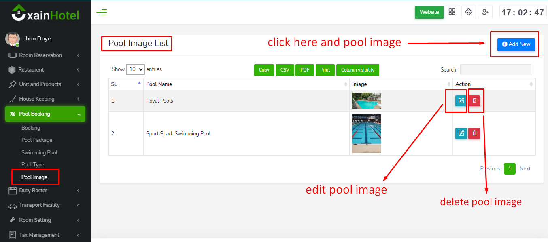Viewport: 548px width, 242px height.
Task: Edit the Royal Pools image entry
Action: click(461, 101)
